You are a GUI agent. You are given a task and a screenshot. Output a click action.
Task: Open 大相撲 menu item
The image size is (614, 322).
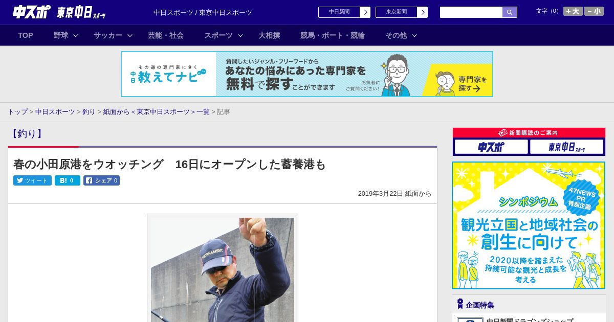(269, 35)
